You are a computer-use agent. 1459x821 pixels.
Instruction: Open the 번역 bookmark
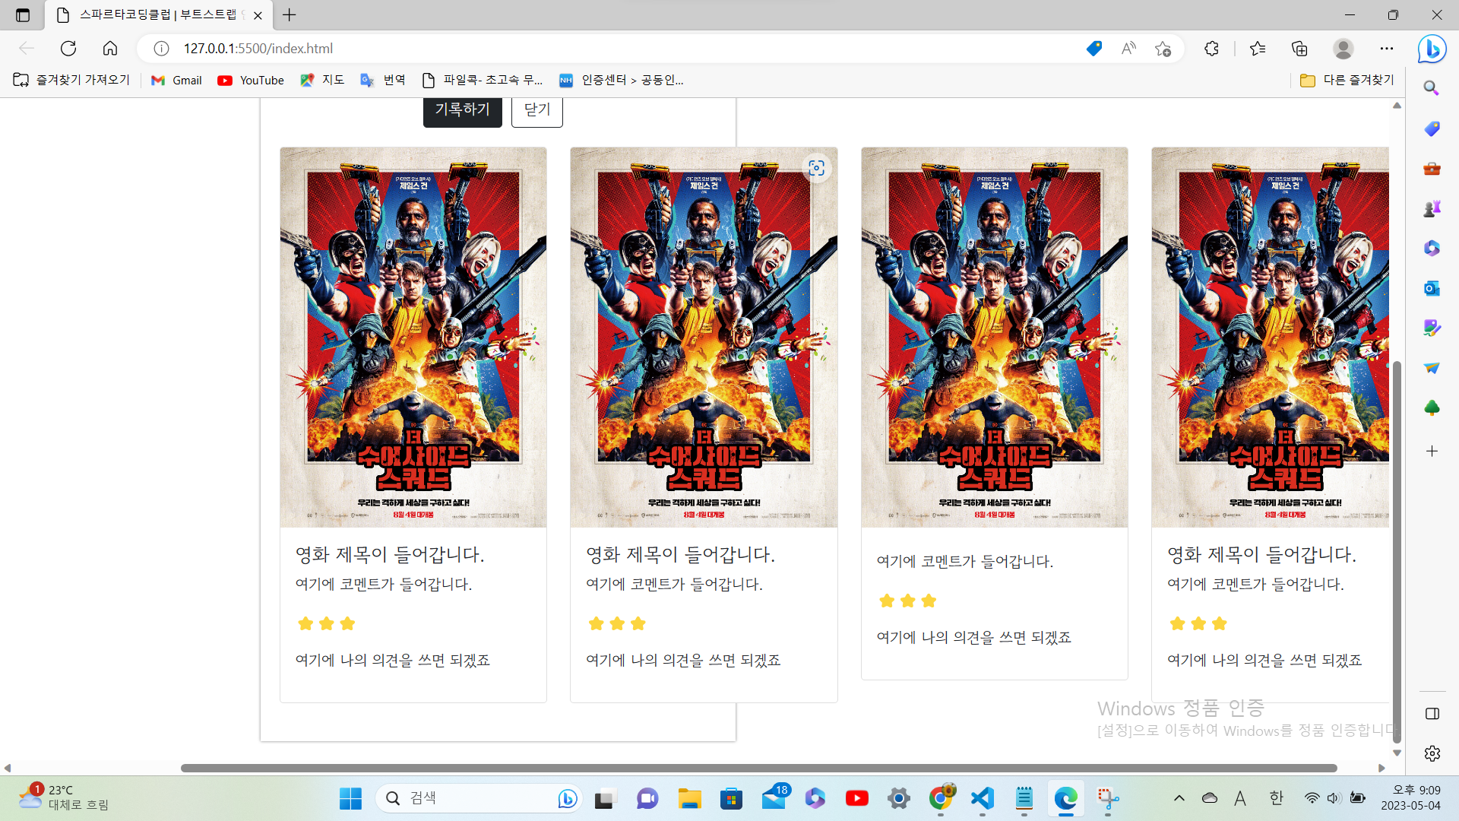[383, 80]
